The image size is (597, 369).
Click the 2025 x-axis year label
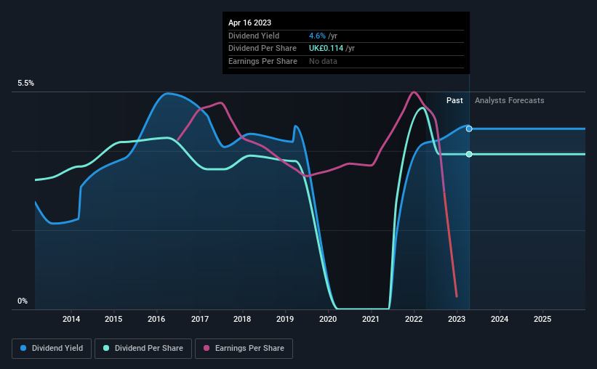[542, 319]
